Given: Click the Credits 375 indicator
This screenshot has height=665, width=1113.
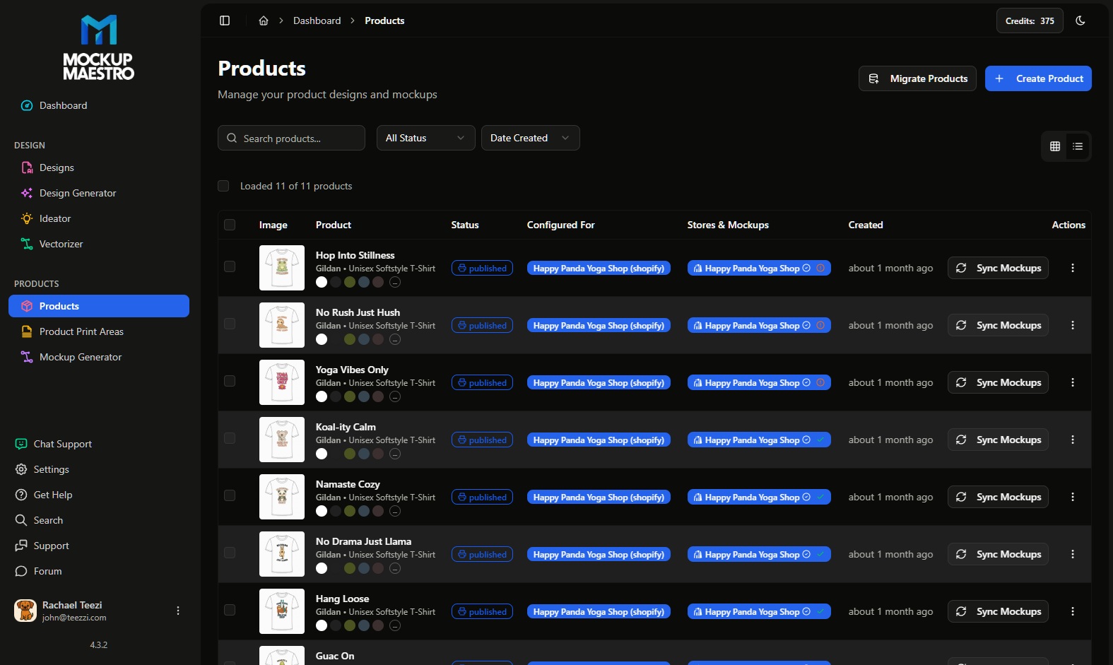Looking at the screenshot, I should 1030,20.
